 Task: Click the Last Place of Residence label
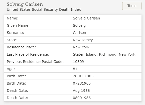tap(28, 54)
